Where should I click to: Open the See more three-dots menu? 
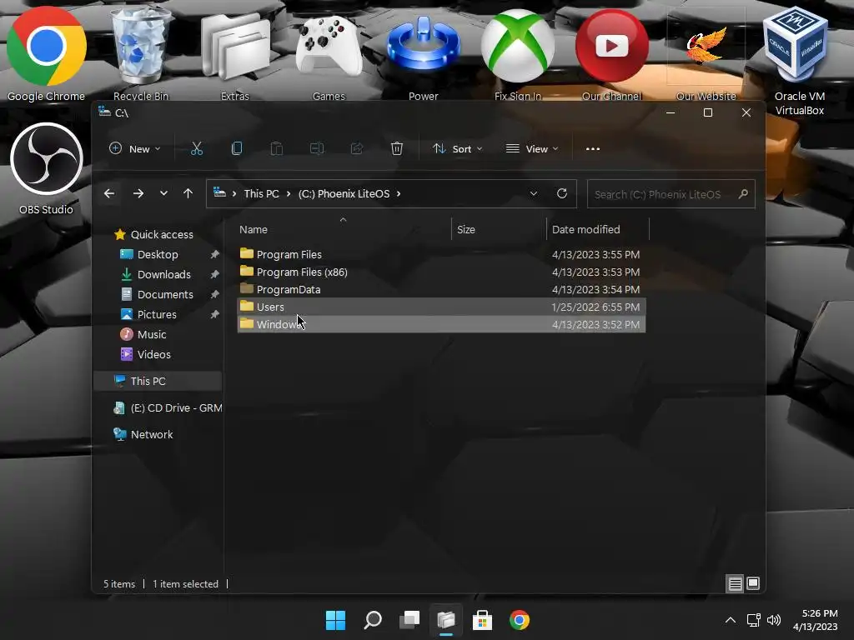tap(593, 148)
